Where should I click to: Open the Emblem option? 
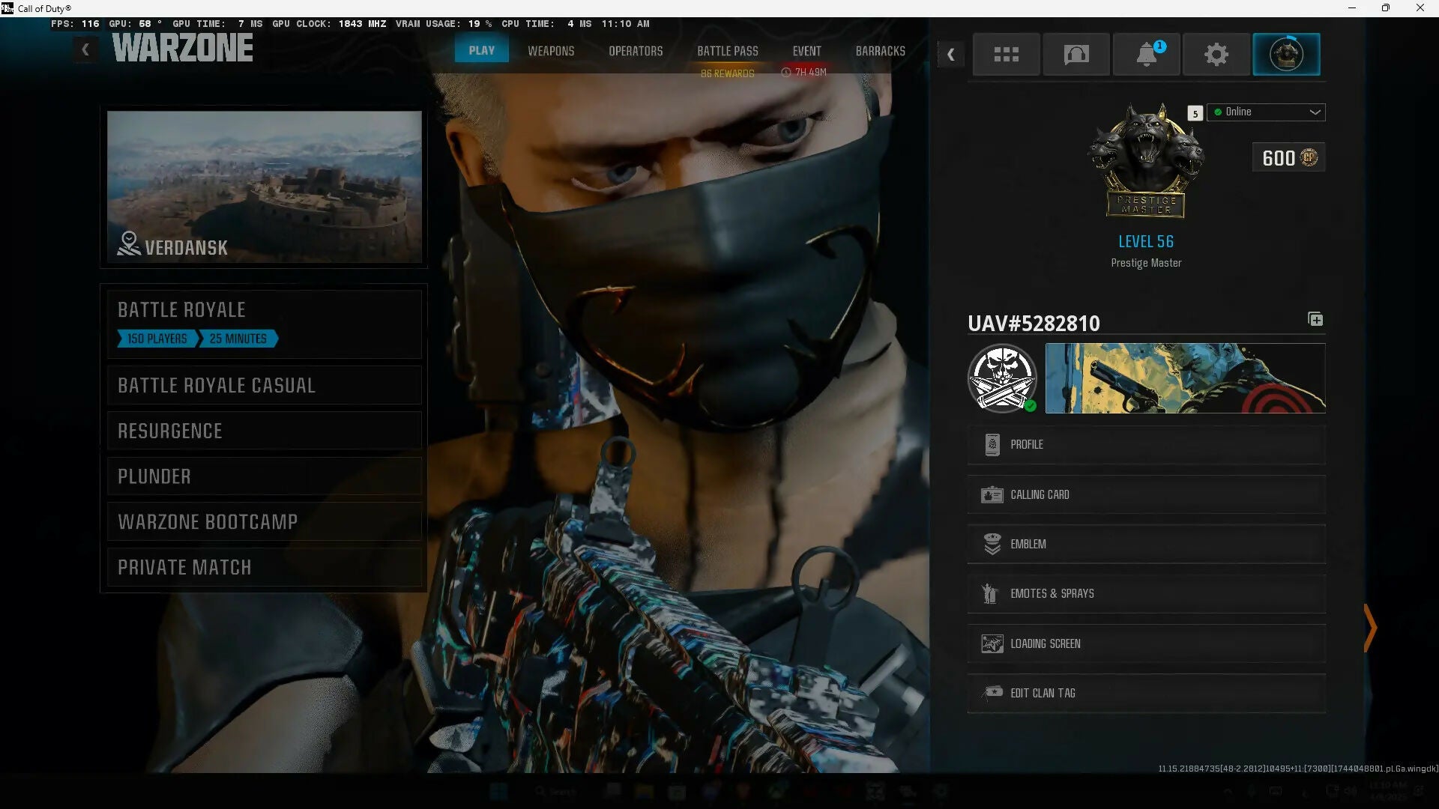pyautogui.click(x=1146, y=544)
